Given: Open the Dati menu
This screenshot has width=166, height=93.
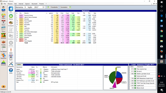Looking at the screenshot, I should click(x=16, y=4).
